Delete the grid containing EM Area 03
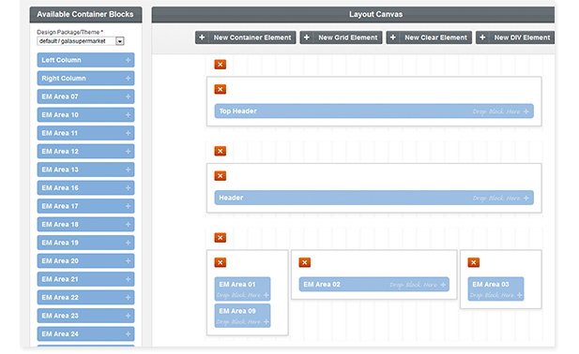 (473, 262)
